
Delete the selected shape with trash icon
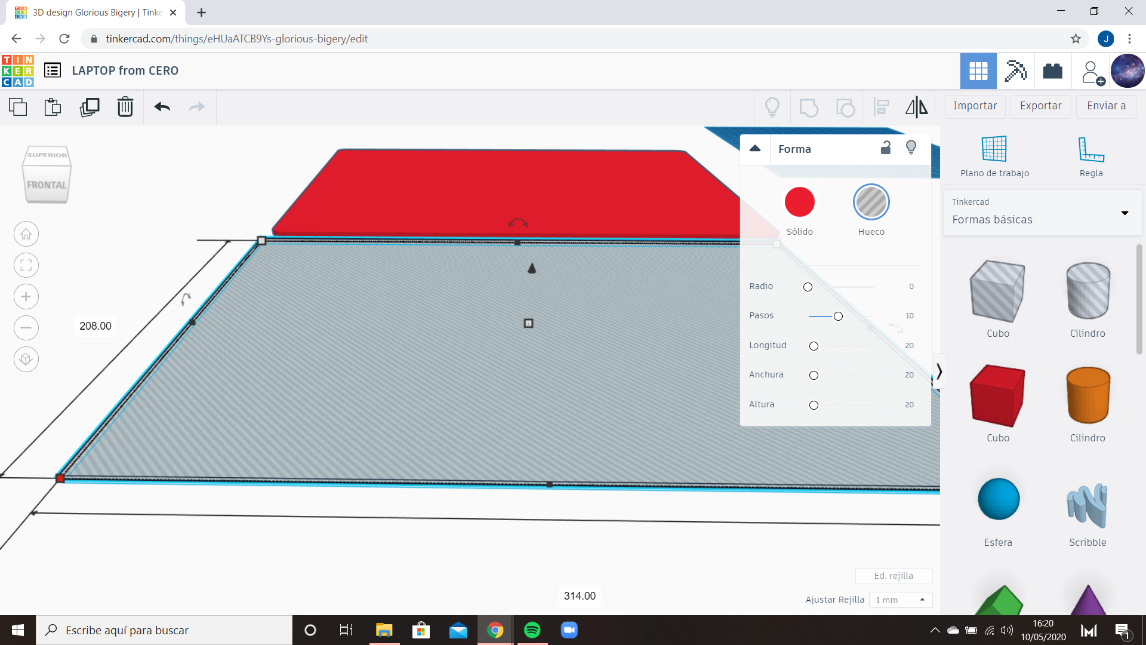[125, 107]
